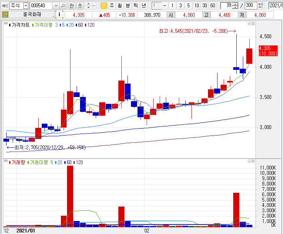Select the 일 daily chart period
283x234 pixels.
click(x=103, y=6)
